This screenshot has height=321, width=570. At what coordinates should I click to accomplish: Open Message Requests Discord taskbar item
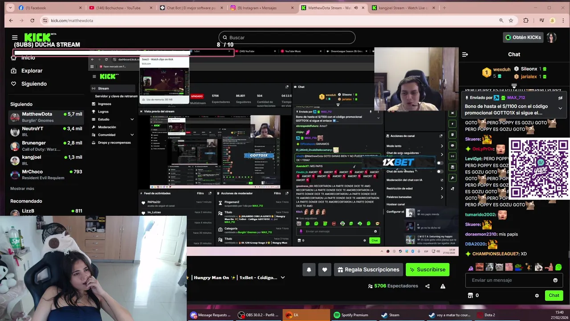211,315
